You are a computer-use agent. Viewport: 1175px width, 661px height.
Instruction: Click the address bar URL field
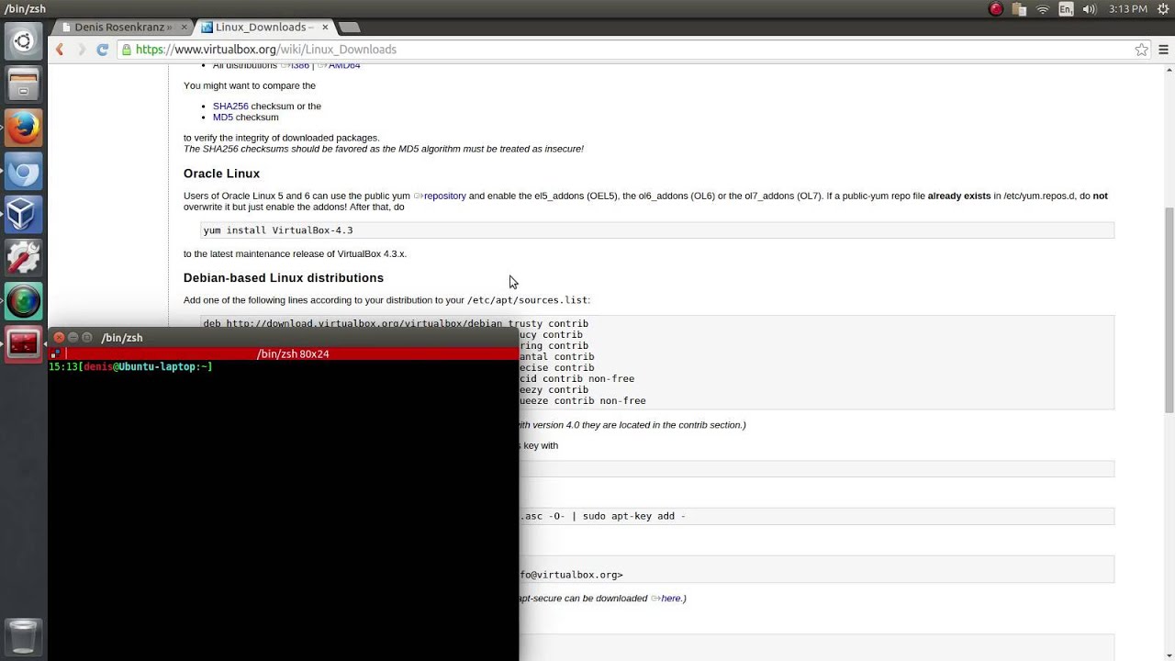[624, 50]
